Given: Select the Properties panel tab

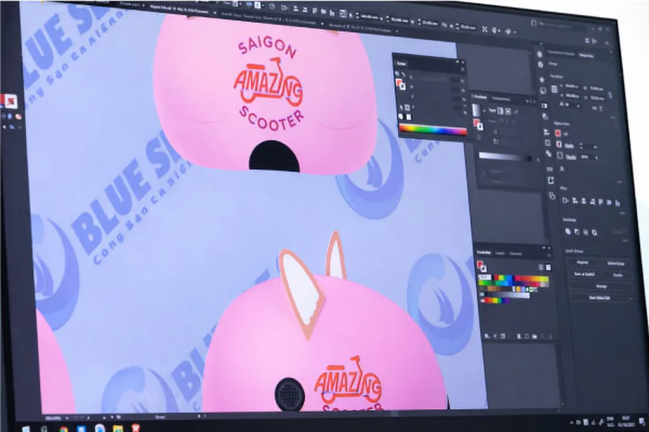Looking at the screenshot, I should (x=586, y=55).
